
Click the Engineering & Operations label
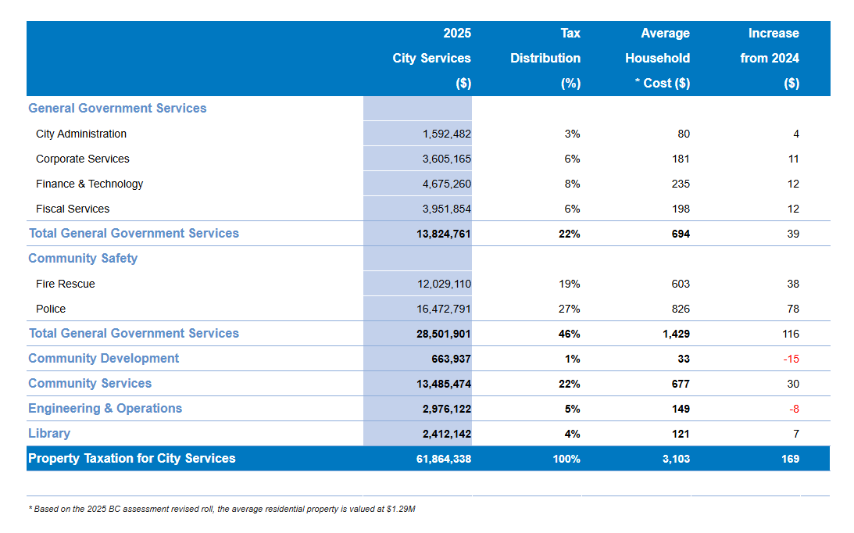105,409
